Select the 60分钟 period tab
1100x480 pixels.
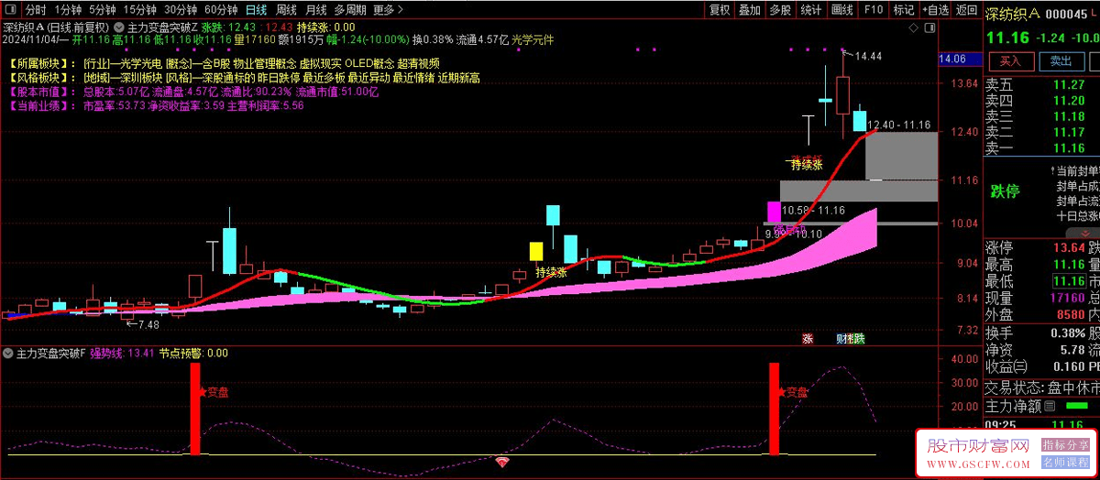(221, 10)
